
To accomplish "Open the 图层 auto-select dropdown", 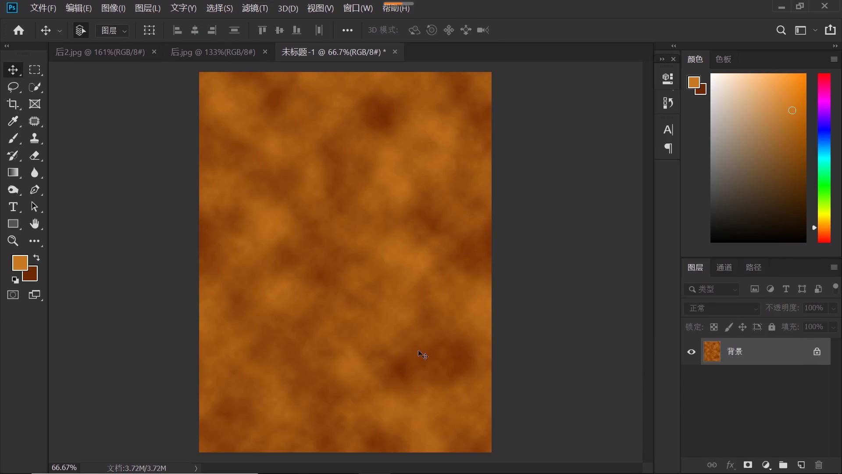I will pos(113,30).
